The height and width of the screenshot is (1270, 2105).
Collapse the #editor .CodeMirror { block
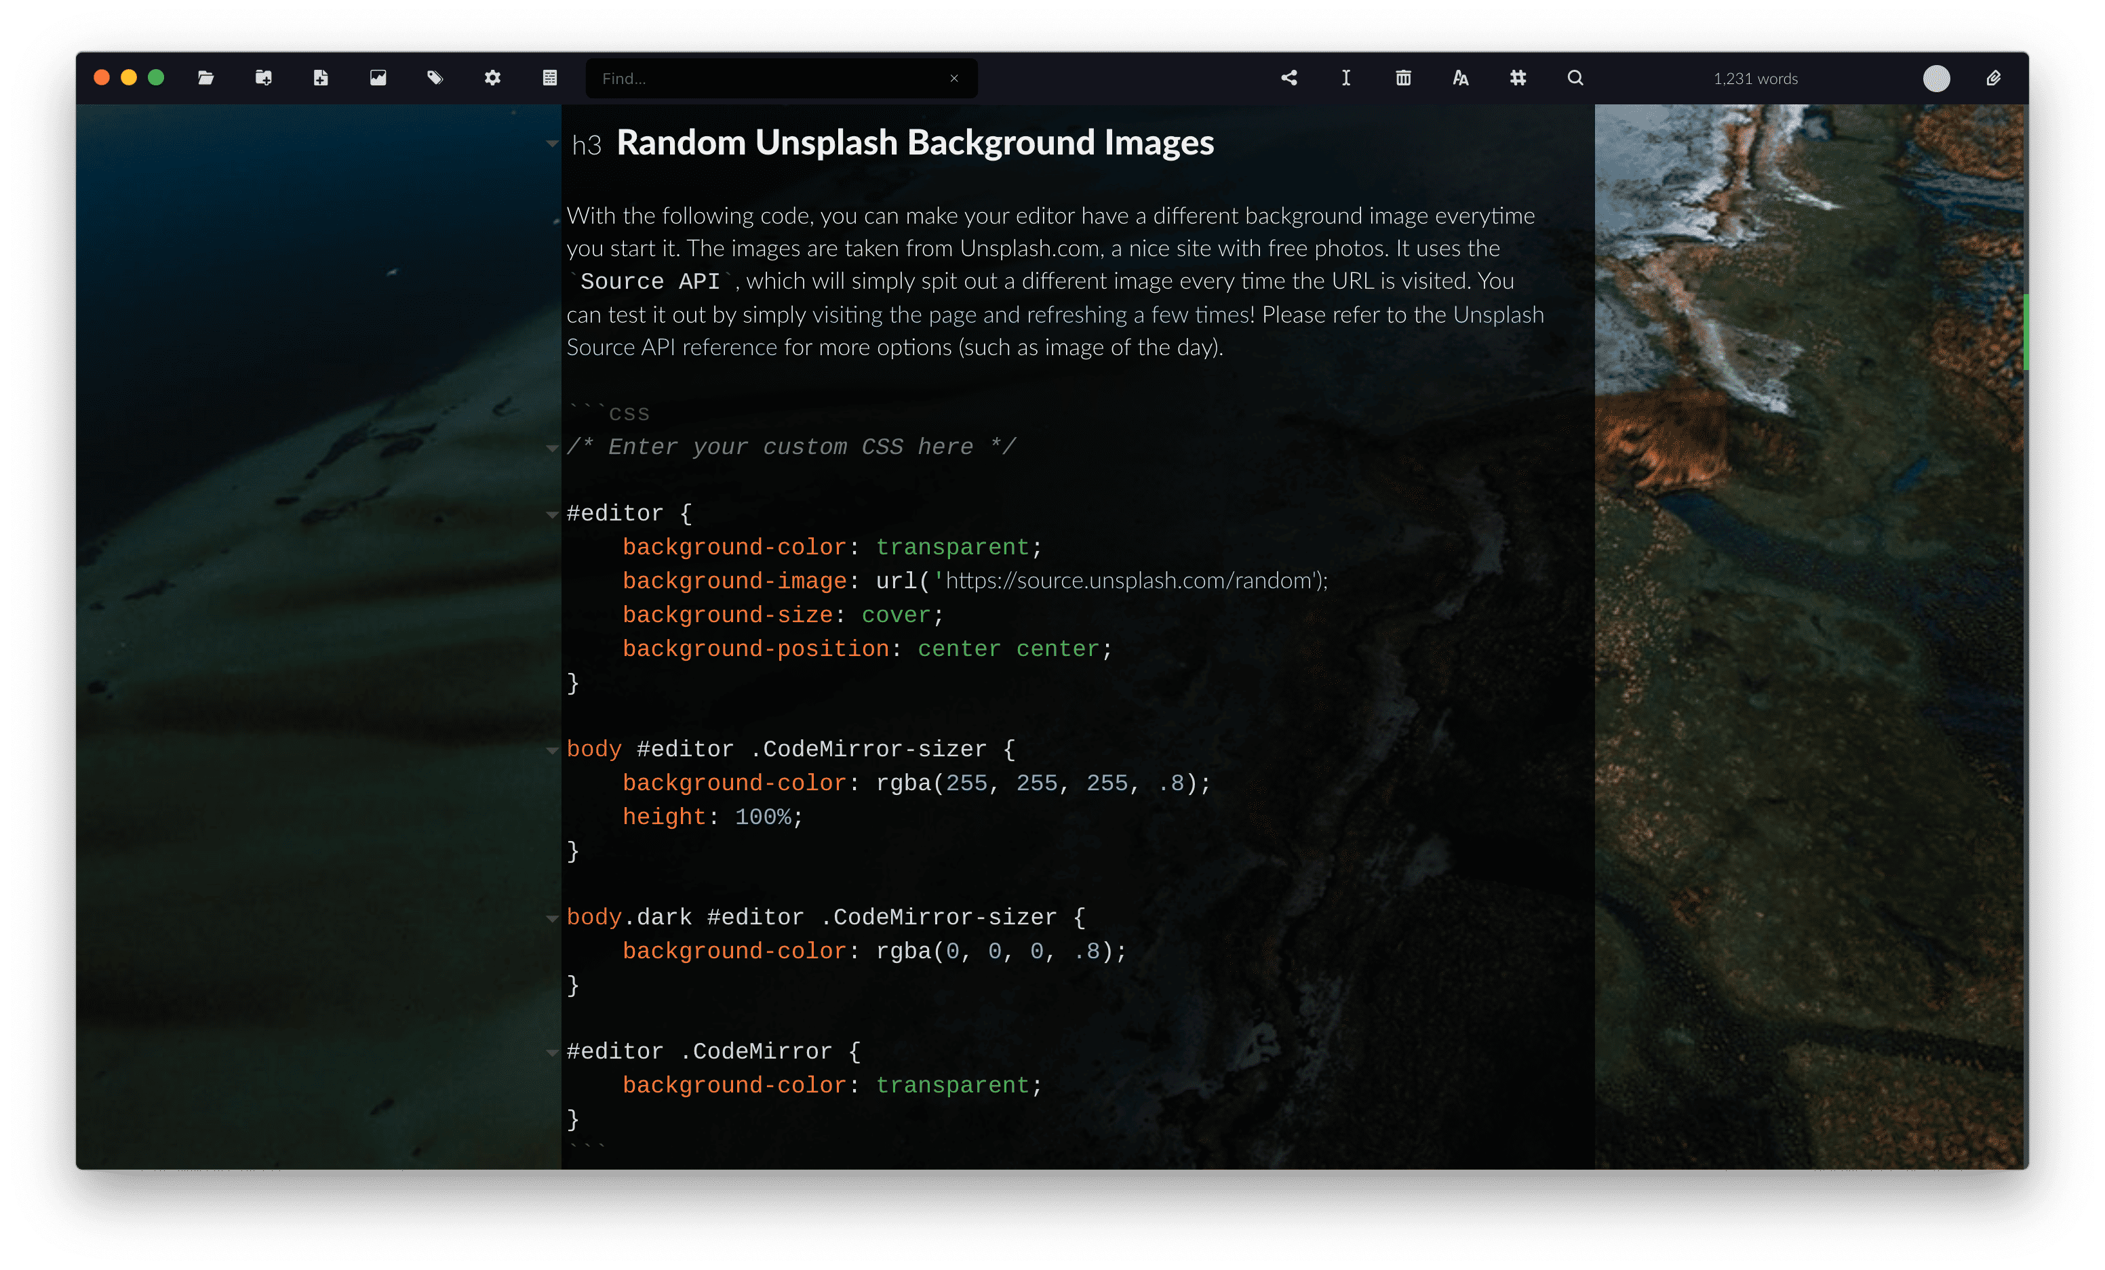[x=553, y=1052]
